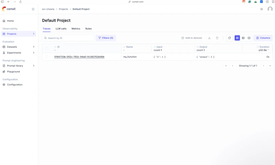Toggle the select-all rows checkbox

coord(47,49)
